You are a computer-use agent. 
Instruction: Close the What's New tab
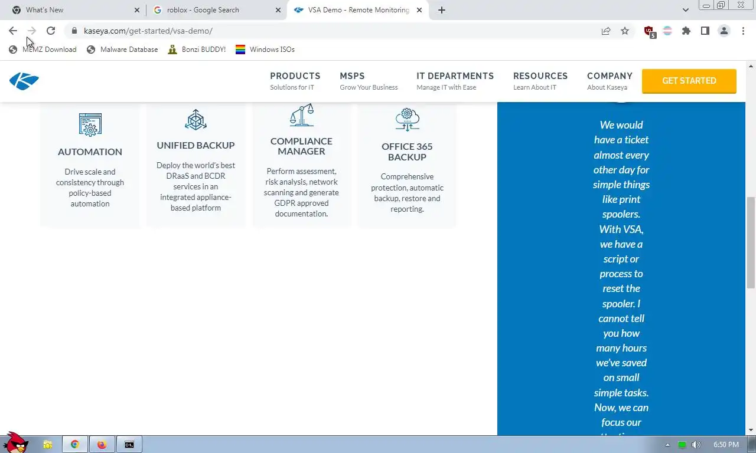[137, 10]
